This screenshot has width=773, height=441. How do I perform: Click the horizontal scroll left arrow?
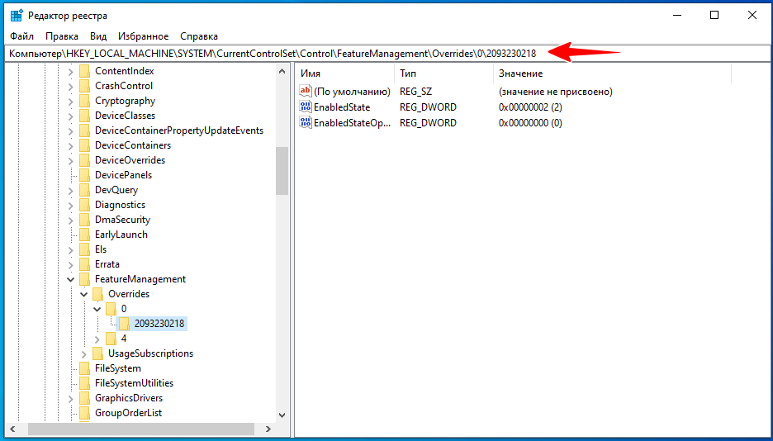(x=12, y=429)
